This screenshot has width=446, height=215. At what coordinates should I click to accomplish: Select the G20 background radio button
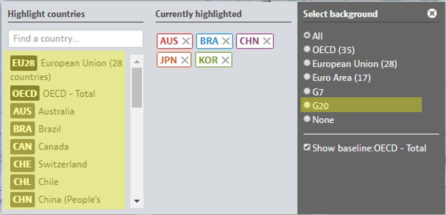[x=307, y=105]
